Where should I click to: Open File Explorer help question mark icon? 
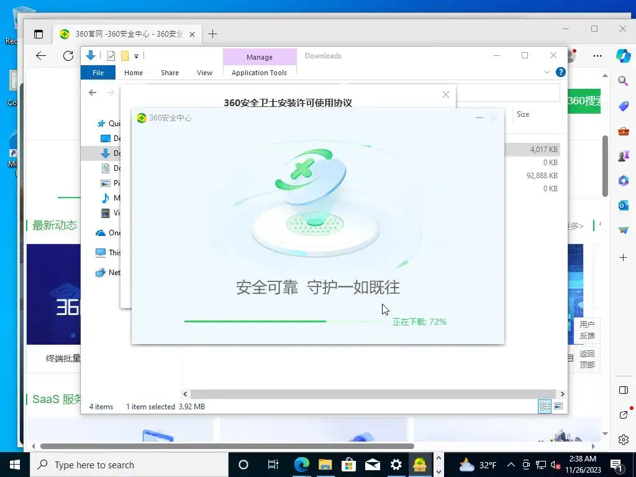pyautogui.click(x=561, y=72)
